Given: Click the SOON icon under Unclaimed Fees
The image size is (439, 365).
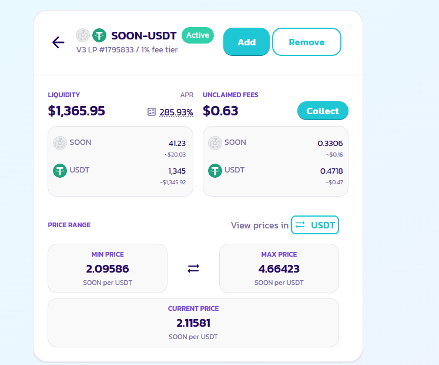Looking at the screenshot, I should (215, 143).
